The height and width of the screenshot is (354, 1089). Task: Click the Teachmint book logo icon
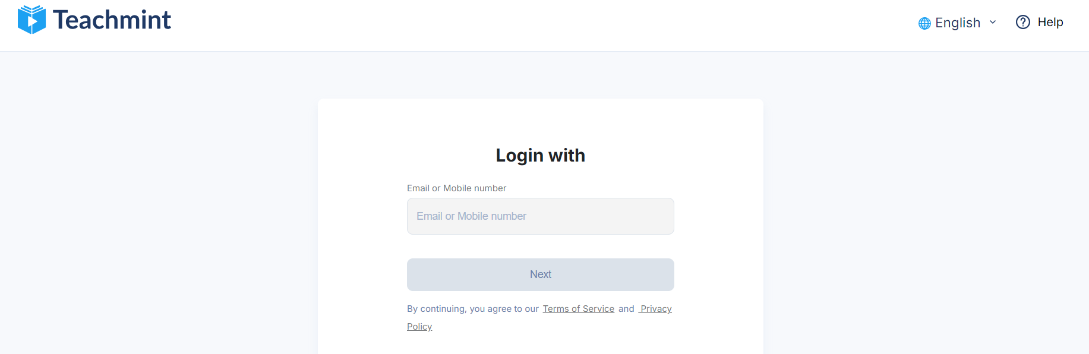[31, 20]
